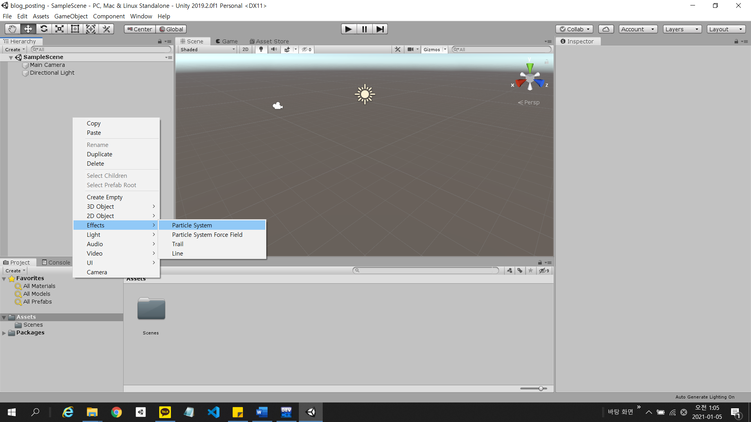751x422 pixels.
Task: Toggle scene audio speaker button
Action: point(274,50)
